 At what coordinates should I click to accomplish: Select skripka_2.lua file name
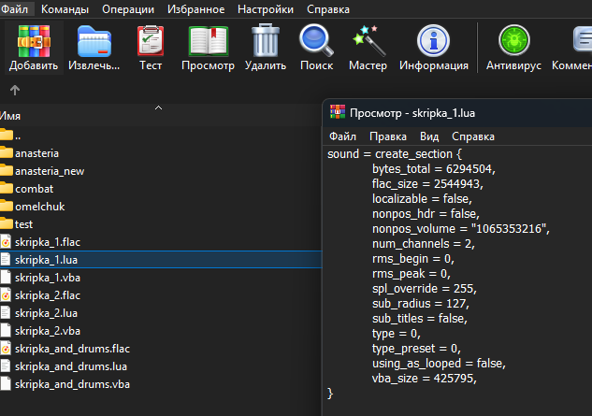coord(46,312)
